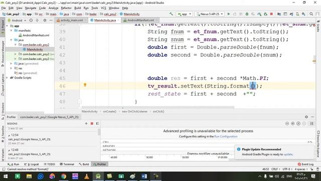This screenshot has width=321, height=181.
Task: Stop the running app with red square
Action: (271, 14)
